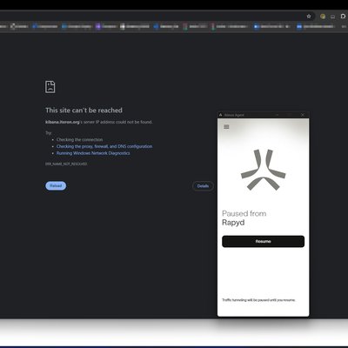Resume the paused traffic tunneling
This screenshot has height=348, width=348.
[x=263, y=241]
